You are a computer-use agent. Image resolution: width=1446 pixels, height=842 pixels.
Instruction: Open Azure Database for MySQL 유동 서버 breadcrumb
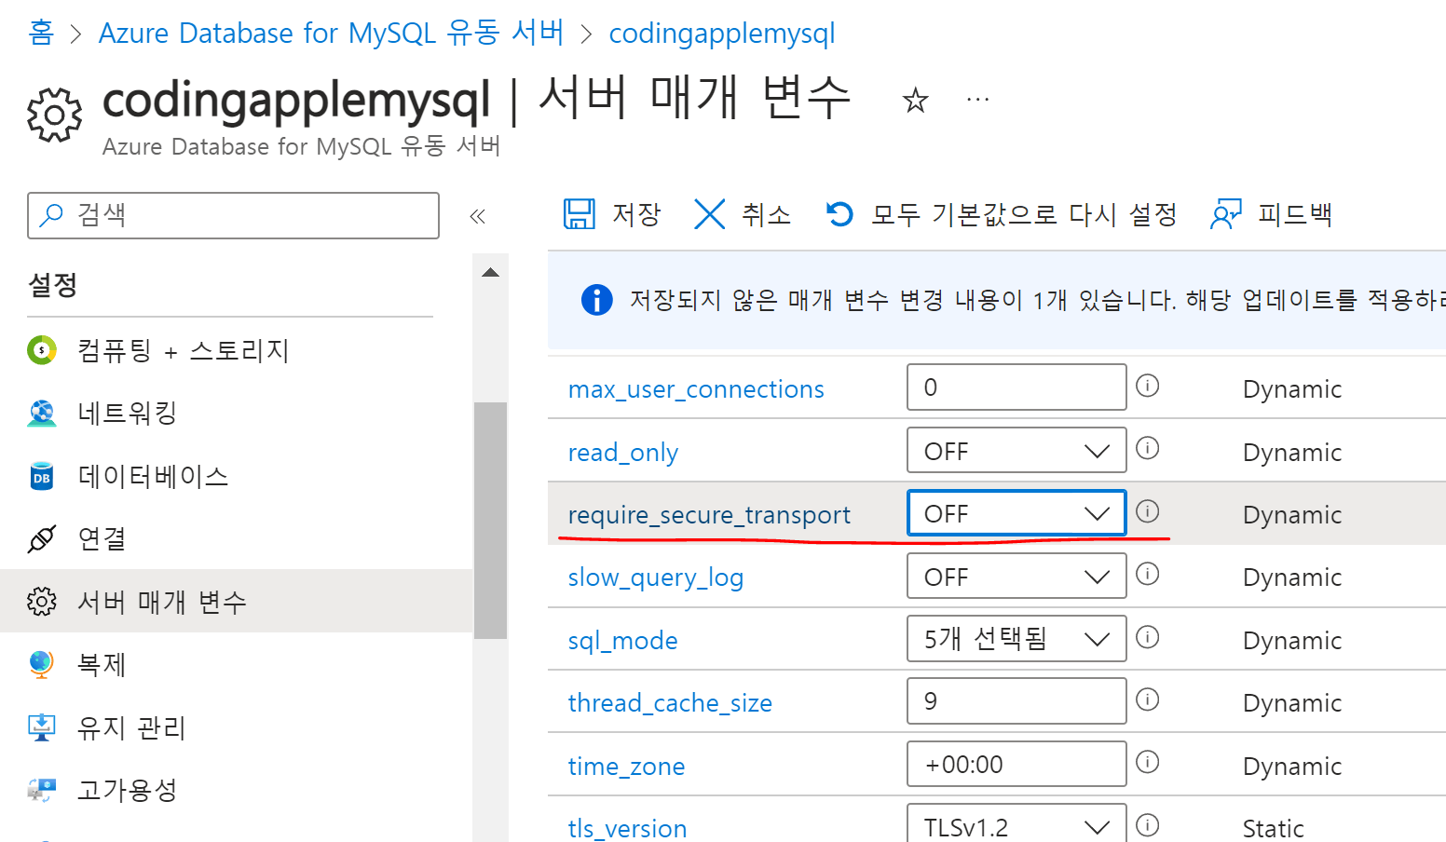point(331,33)
